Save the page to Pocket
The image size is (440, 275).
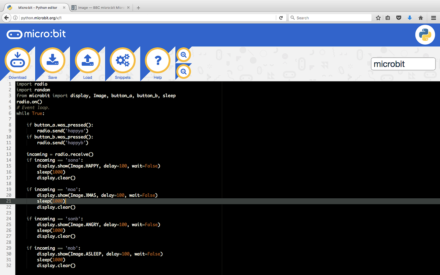tap(399, 17)
